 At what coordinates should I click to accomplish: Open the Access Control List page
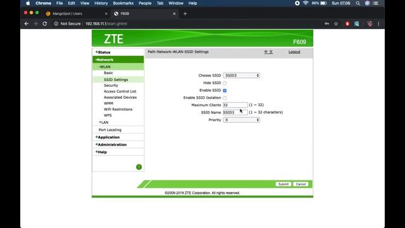pos(120,91)
